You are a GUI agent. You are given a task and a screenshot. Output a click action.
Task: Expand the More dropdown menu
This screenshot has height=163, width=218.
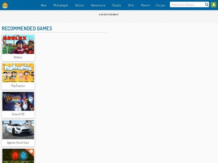[x=145, y=5]
